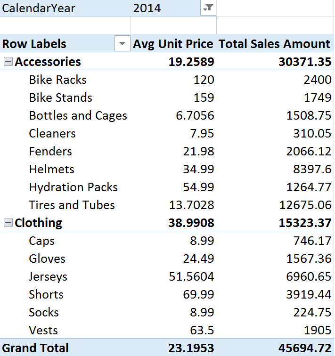Select the Bottles and Cages row label
Viewport: 335px width, 356px height.
click(x=78, y=116)
